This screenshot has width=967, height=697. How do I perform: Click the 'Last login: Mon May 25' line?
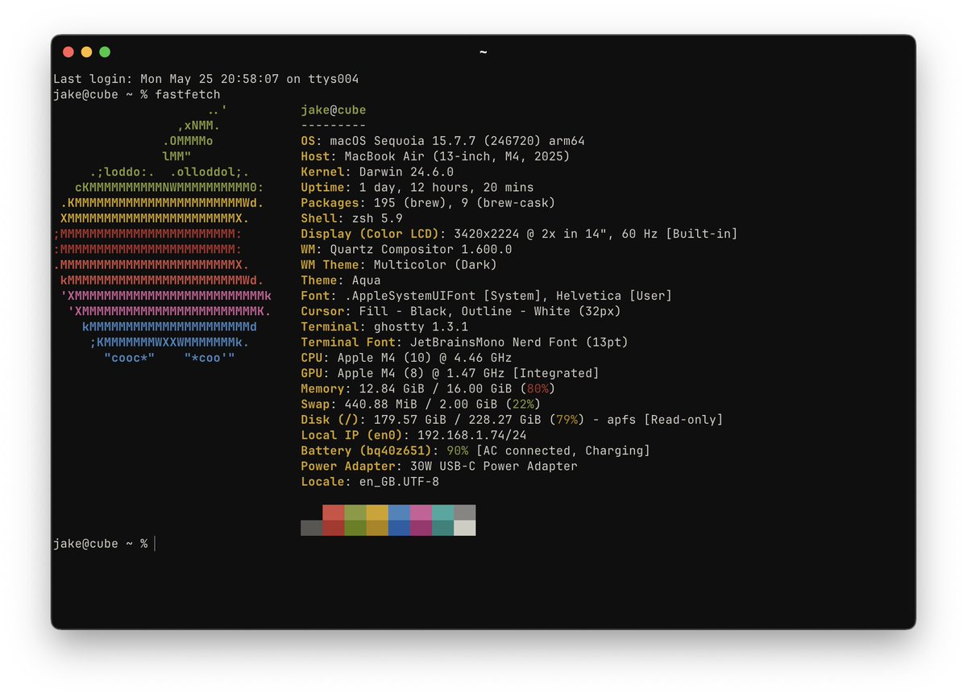[x=206, y=79]
